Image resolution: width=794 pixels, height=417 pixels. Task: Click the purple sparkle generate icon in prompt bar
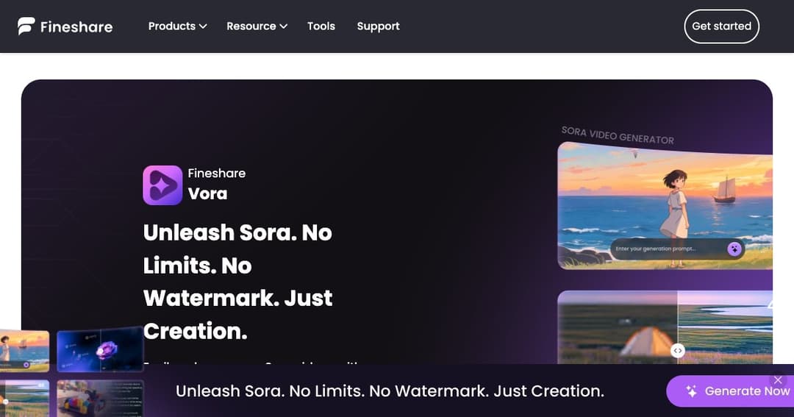pos(734,249)
